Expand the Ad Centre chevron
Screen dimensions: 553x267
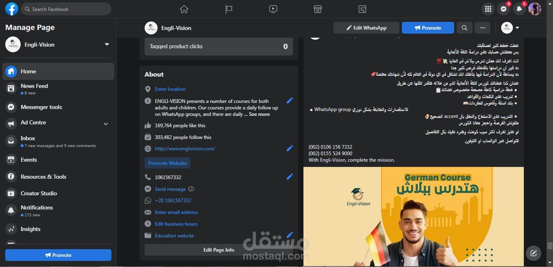pyautogui.click(x=106, y=124)
